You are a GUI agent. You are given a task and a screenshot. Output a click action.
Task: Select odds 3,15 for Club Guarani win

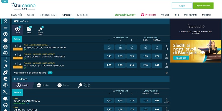109,56
